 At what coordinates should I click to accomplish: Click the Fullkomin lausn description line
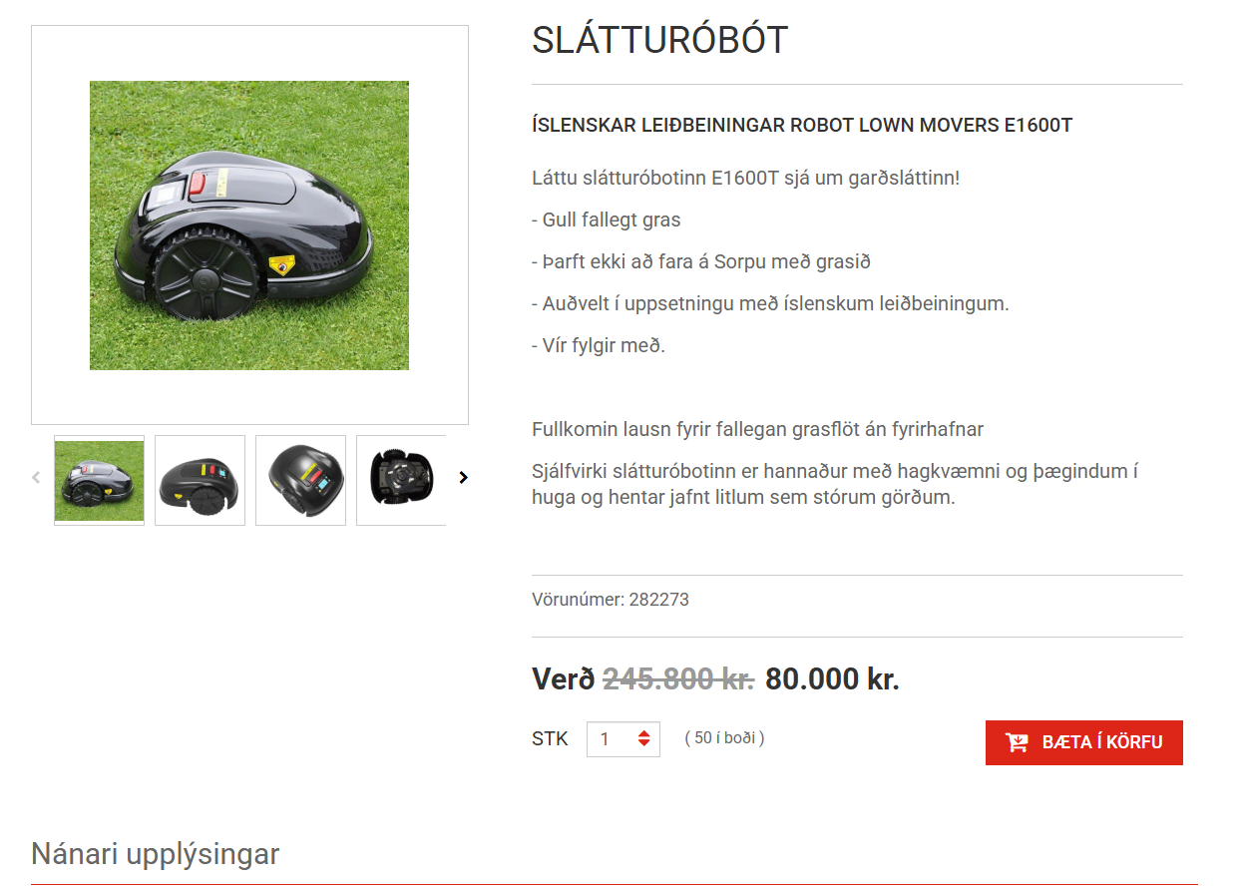tap(757, 430)
